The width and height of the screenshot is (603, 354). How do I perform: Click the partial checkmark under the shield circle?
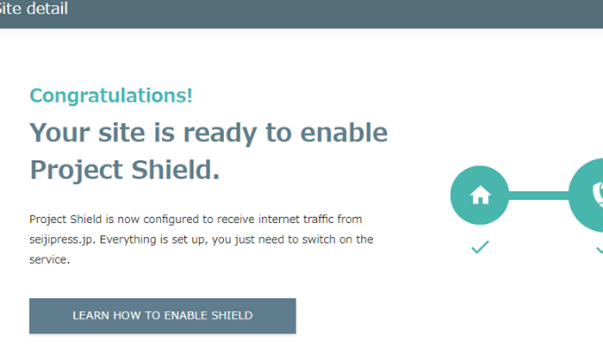pyautogui.click(x=600, y=250)
